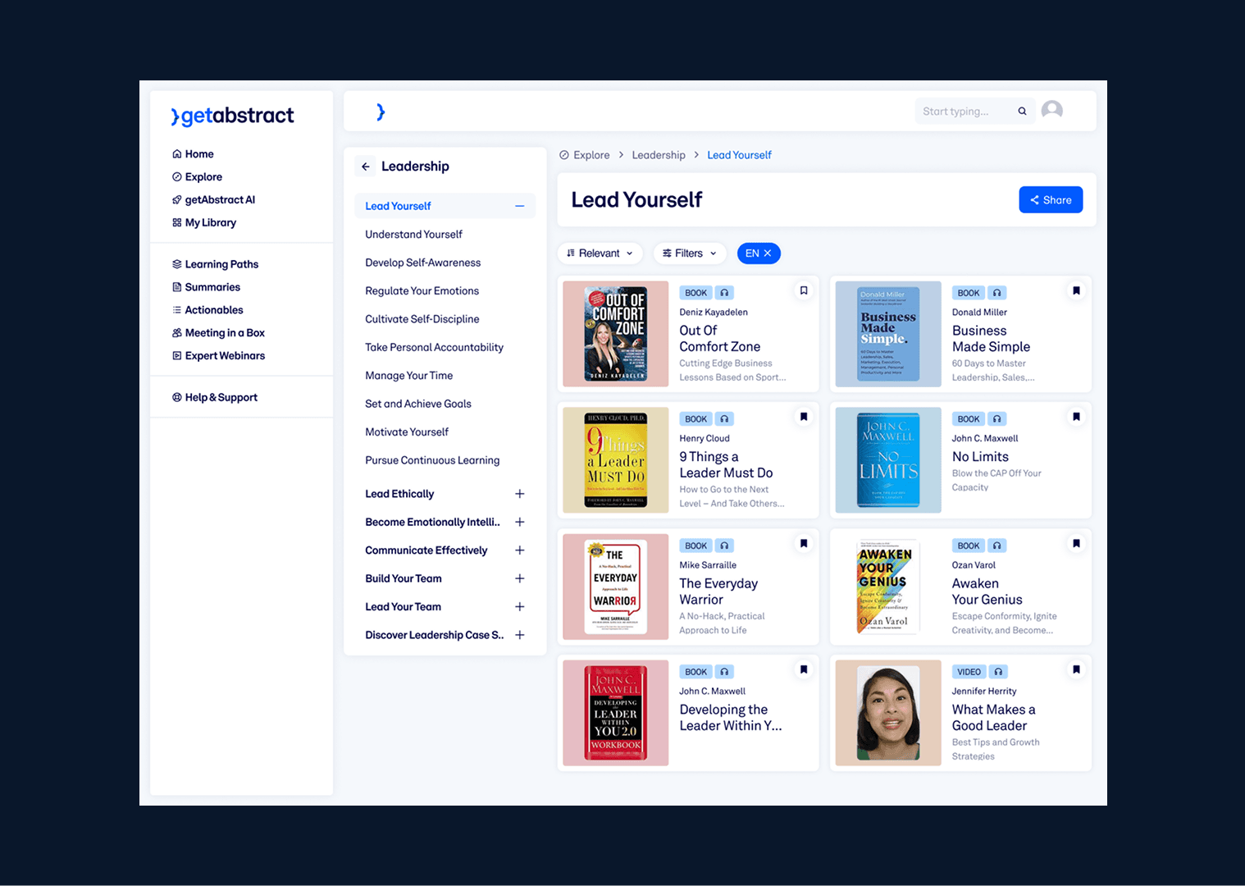The width and height of the screenshot is (1245, 886).
Task: Open Out Of Comfort Zone cover thumbnail
Action: [x=616, y=334]
